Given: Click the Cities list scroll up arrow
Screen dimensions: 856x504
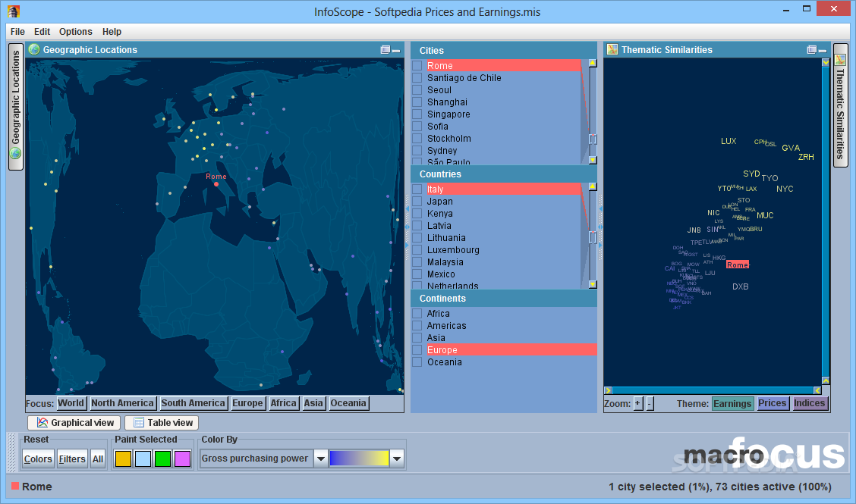Looking at the screenshot, I should 593,63.
